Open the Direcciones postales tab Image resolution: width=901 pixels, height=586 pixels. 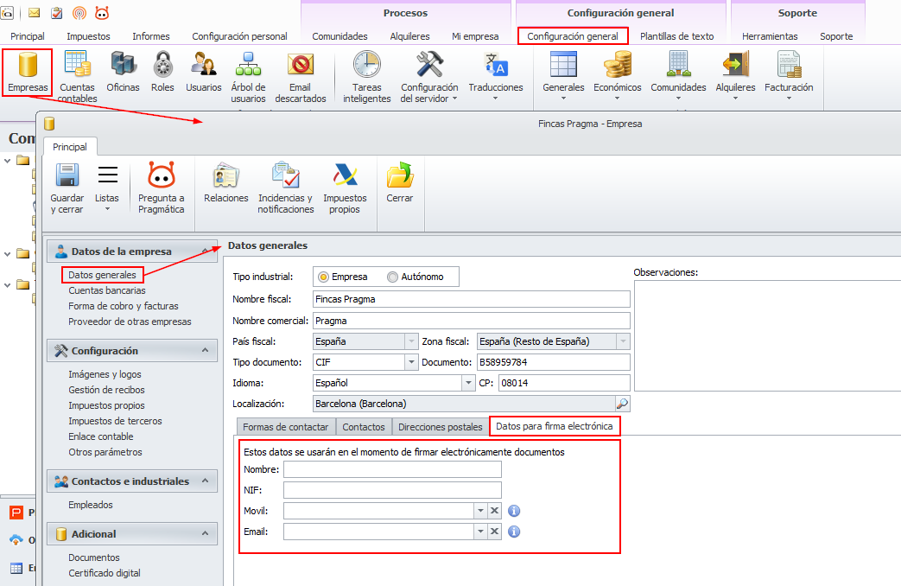coord(441,427)
